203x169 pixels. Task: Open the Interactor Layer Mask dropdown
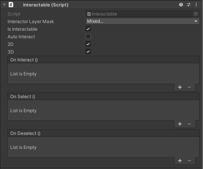142,21
